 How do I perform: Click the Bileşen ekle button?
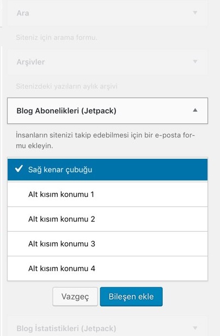click(x=131, y=297)
